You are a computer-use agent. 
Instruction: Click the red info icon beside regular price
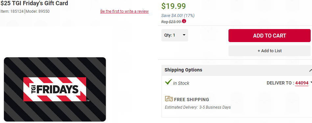click(x=184, y=21)
